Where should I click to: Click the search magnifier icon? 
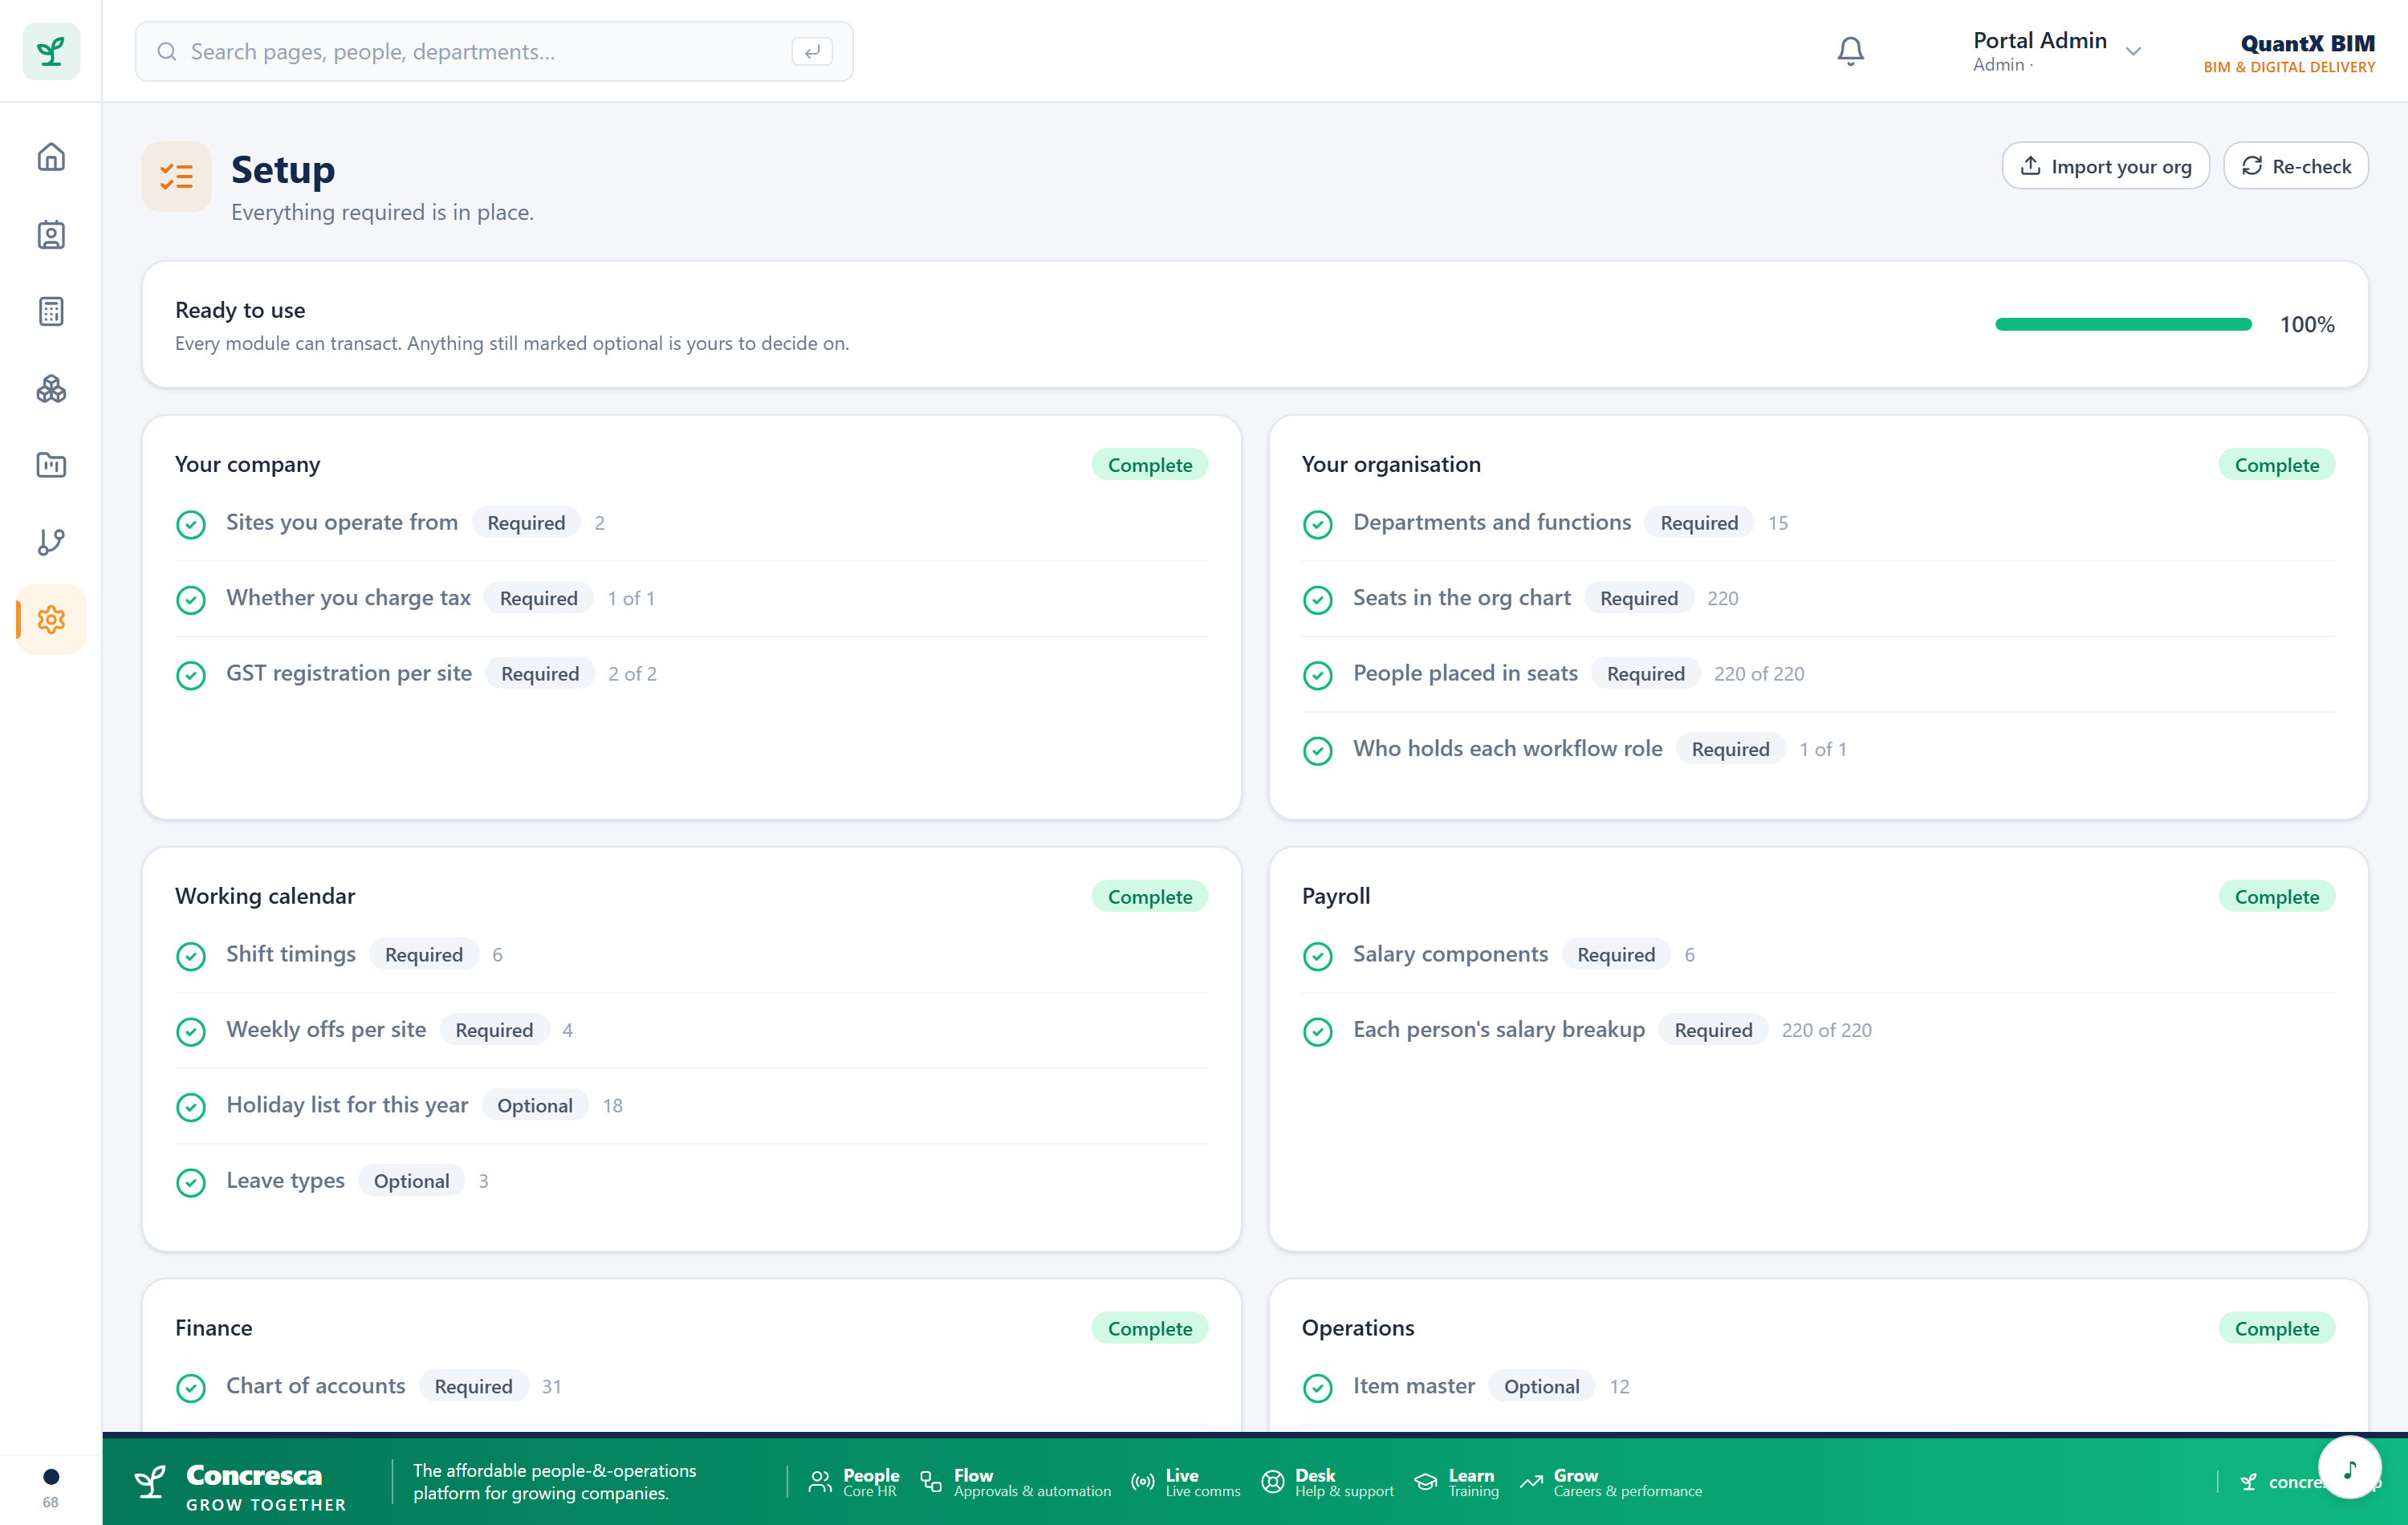(x=167, y=51)
